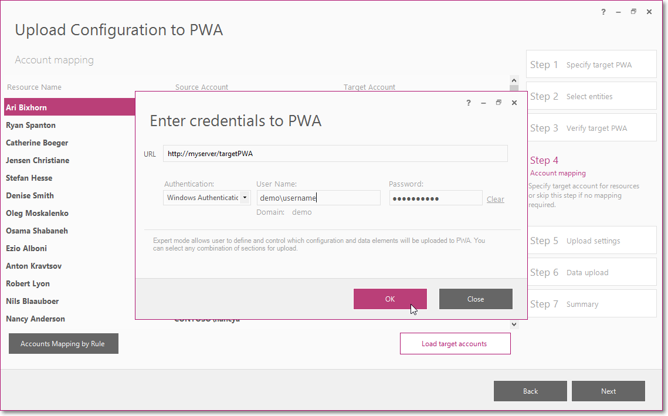Restore the main wizard window

pyautogui.click(x=633, y=12)
